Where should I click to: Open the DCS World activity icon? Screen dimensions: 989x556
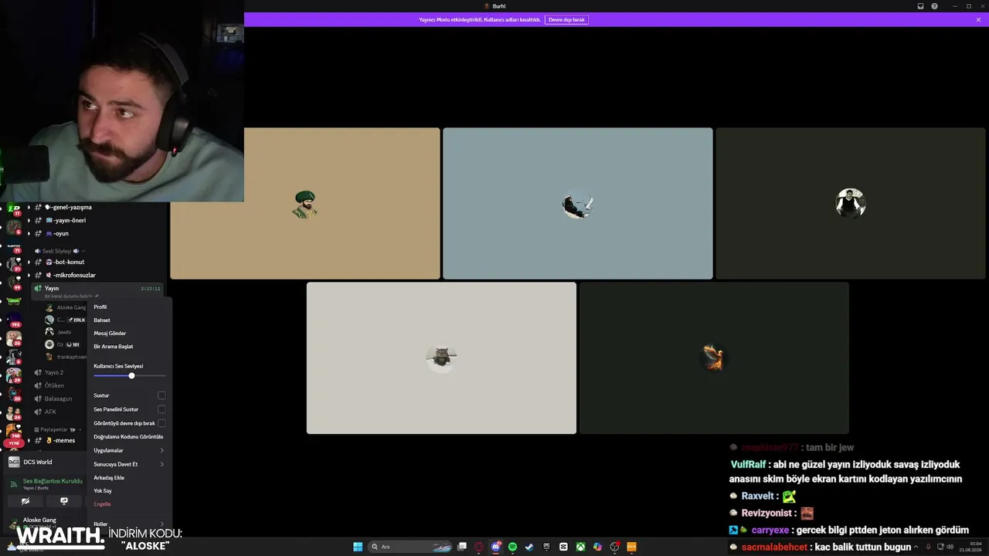point(14,462)
